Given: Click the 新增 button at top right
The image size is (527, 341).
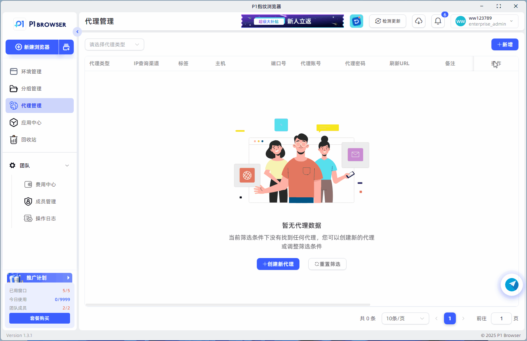Looking at the screenshot, I should 505,44.
